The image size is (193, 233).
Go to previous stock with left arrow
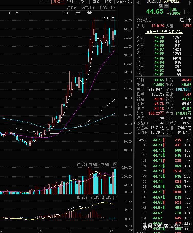[x=138, y=3]
